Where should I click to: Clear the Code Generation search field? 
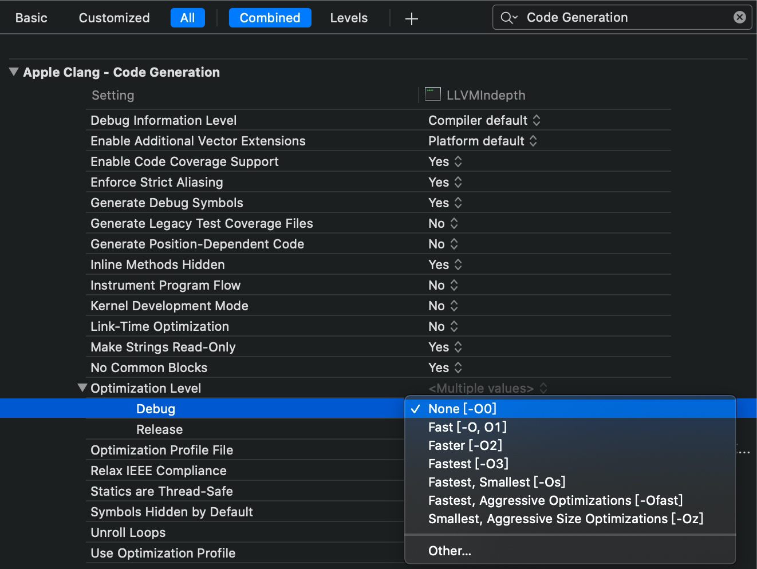[740, 17]
